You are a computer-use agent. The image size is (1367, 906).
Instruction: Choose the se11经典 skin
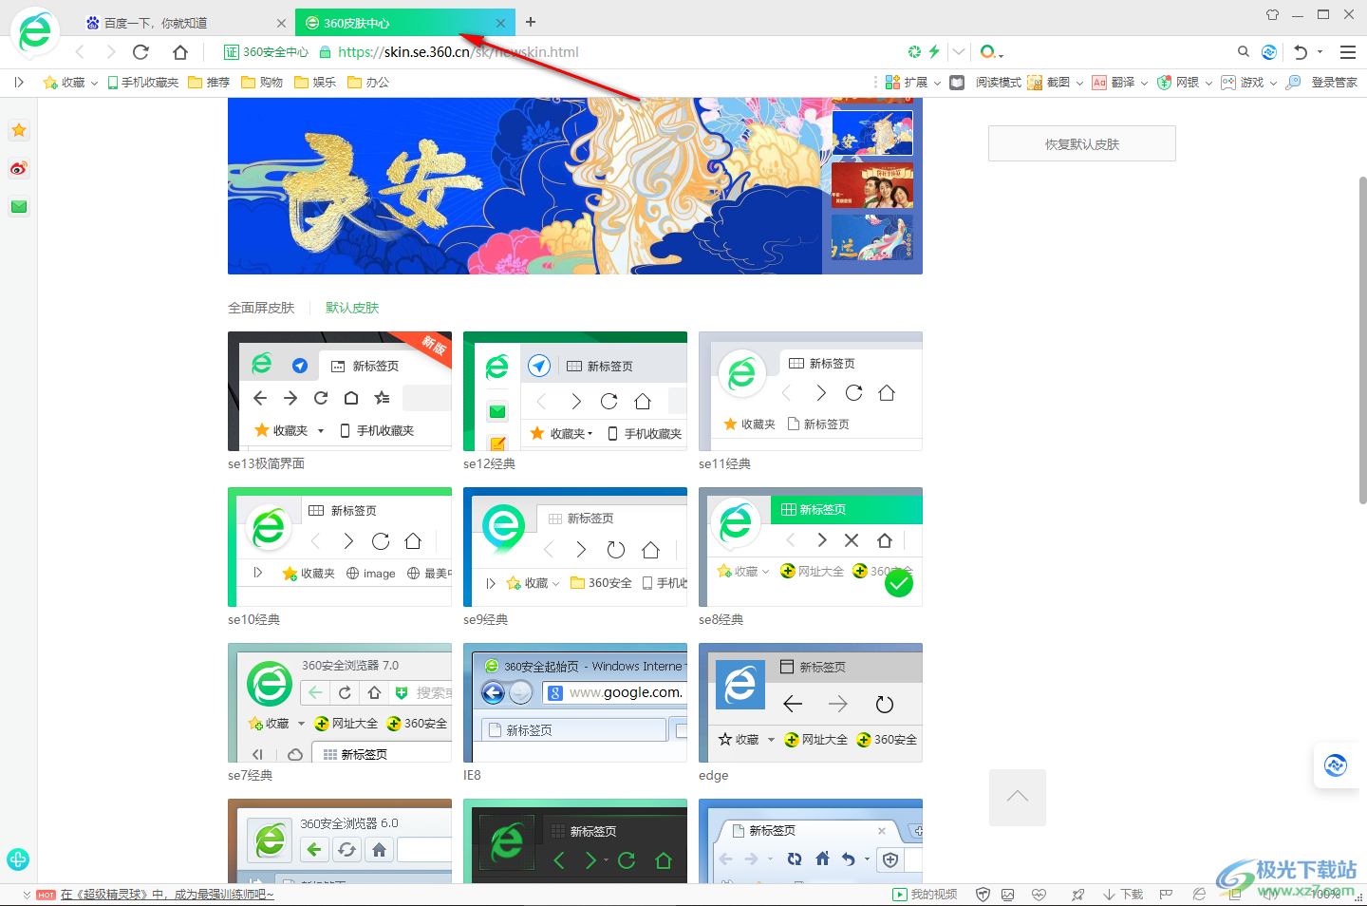811,391
